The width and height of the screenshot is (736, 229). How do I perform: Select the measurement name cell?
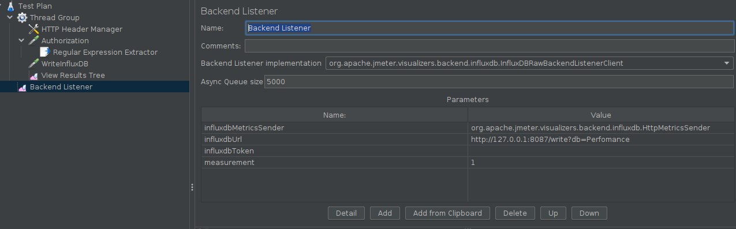click(334, 163)
